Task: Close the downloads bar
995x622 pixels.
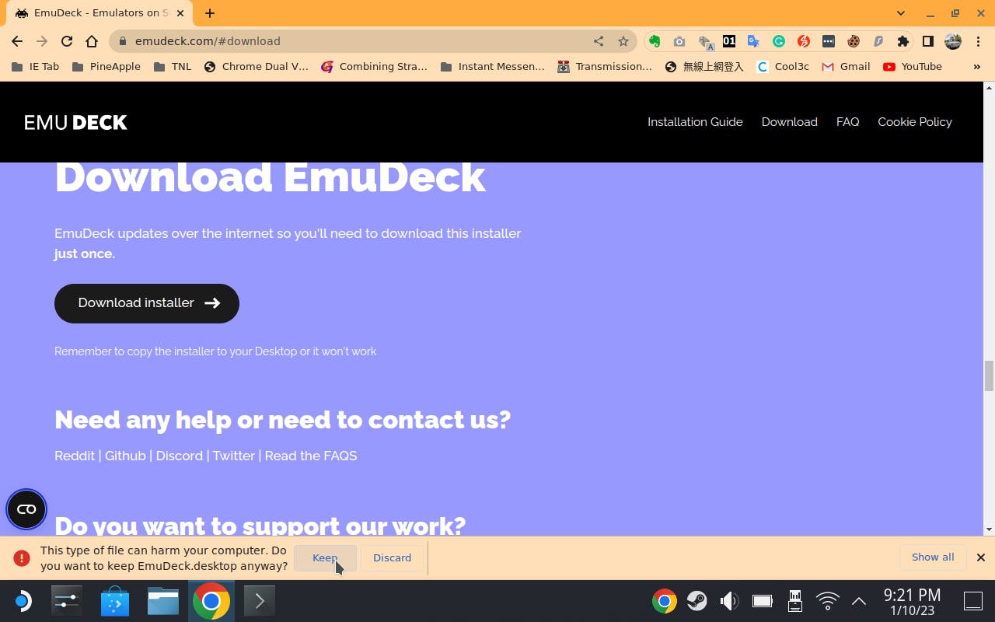Action: 981,557
